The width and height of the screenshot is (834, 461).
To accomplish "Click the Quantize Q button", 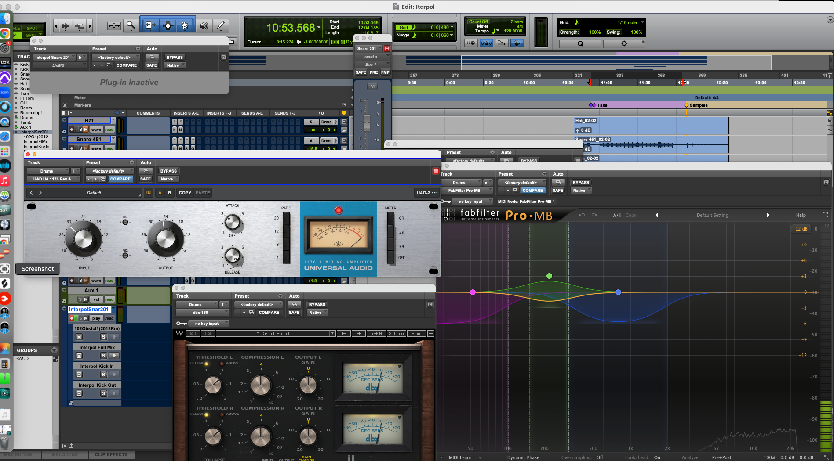I will [580, 43].
